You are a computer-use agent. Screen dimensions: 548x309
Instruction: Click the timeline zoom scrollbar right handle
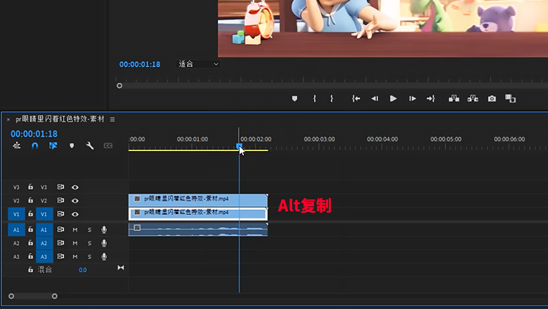tap(55, 296)
